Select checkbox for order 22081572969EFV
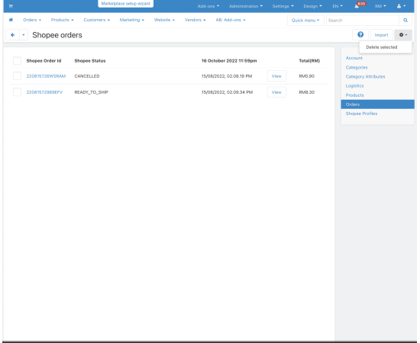 tap(17, 92)
